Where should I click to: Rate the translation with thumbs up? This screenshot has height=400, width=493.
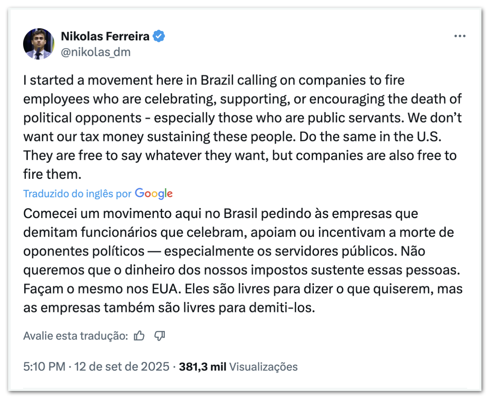139,336
